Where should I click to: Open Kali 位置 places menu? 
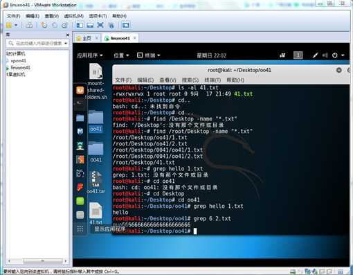click(121, 55)
